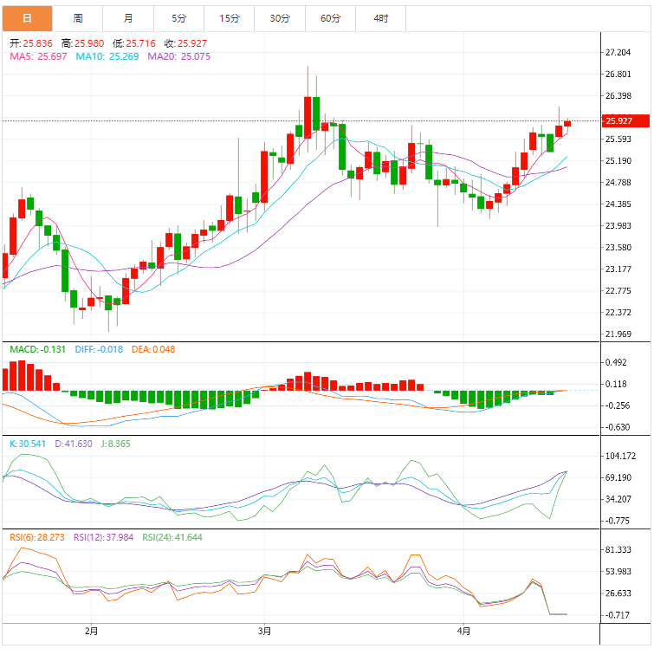654x655 pixels.
Task: Click the MA20: 25.075 label
Action: (x=179, y=56)
